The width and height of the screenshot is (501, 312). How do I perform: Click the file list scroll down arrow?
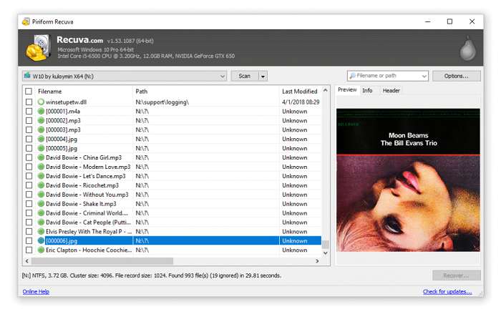[x=325, y=253]
